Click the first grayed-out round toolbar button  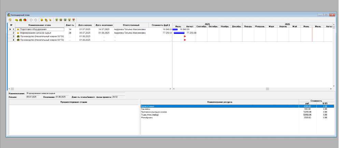click(x=31, y=20)
